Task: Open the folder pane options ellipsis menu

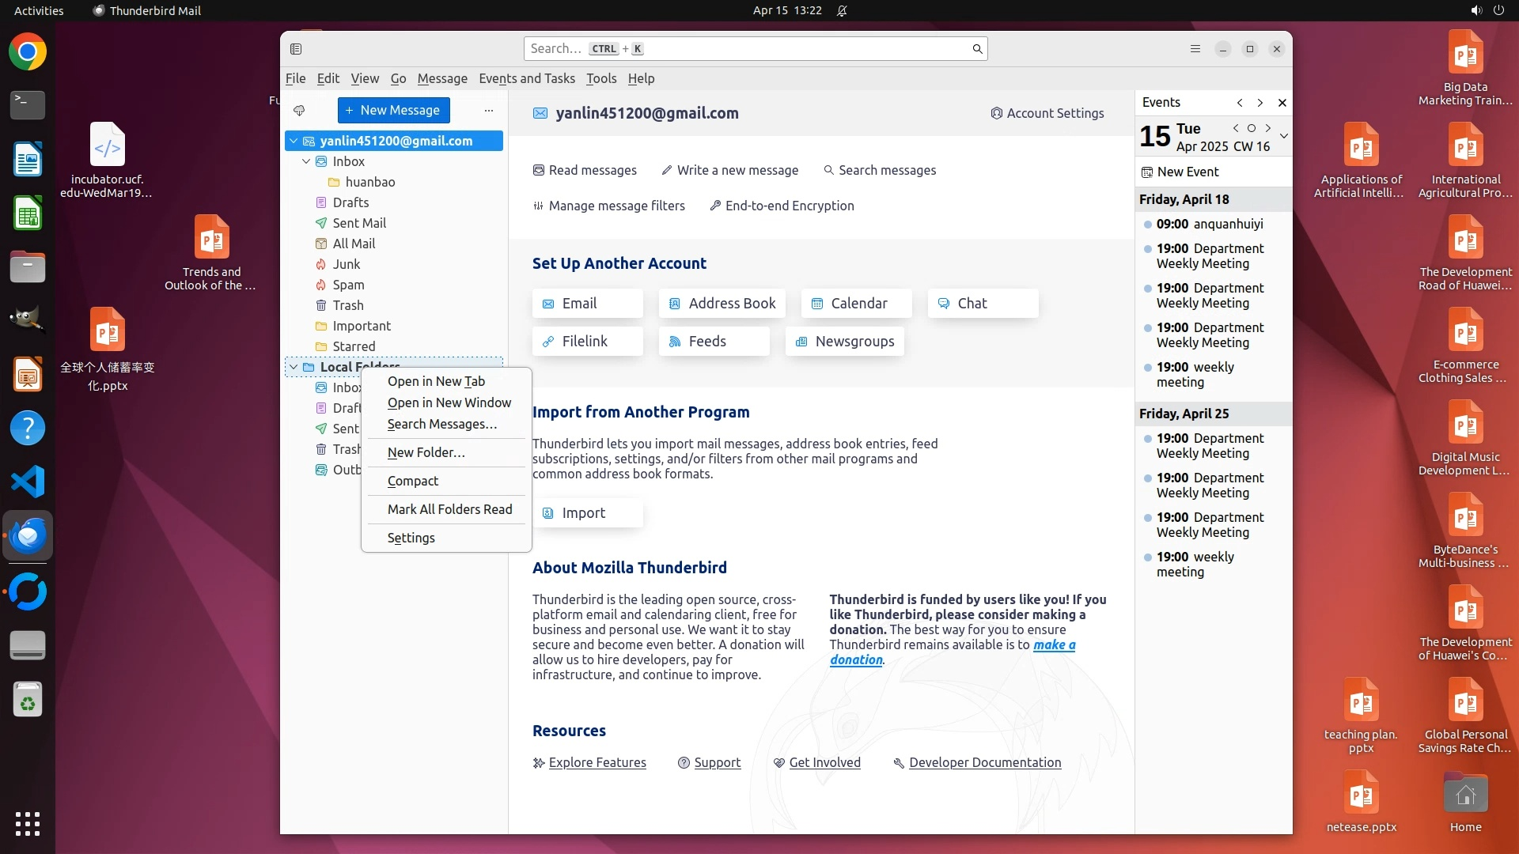Action: pos(489,111)
